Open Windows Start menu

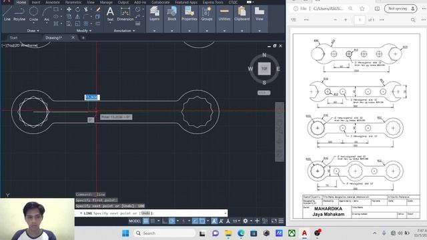[125, 233]
